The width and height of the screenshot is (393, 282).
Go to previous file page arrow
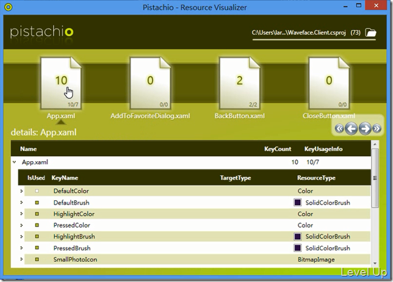351,129
